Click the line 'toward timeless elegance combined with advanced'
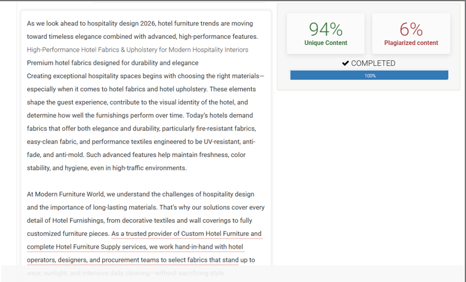The image size is (466, 282). (x=142, y=37)
